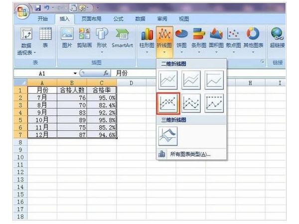
Task: Open the chart group dialog launcher
Action: click(263, 61)
